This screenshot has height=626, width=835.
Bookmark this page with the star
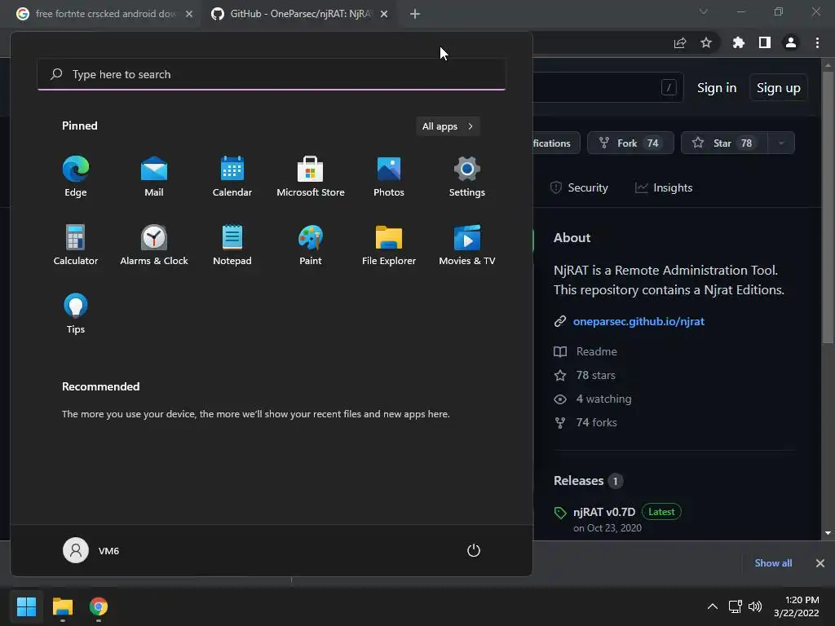706,43
